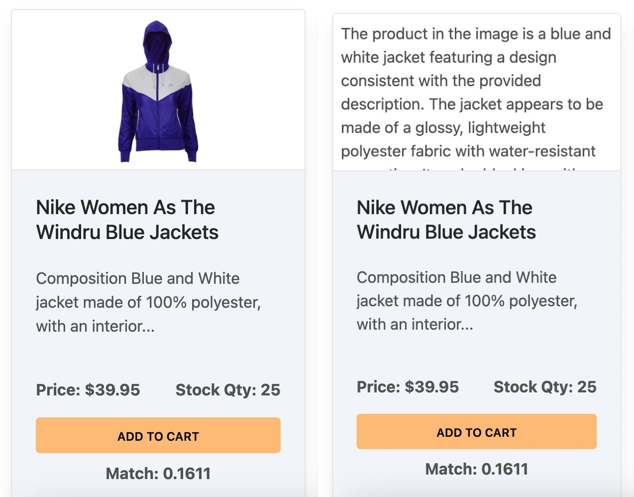Viewport: 634px width, 497px height.
Task: Select the water-resistant properties description text
Action: 468,151
